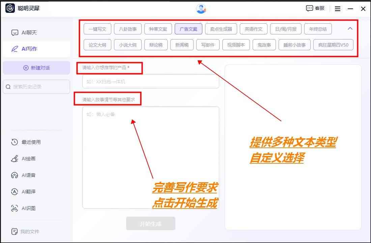This screenshot has width=371, height=243.
Task: Select 卖点生成器 text type
Action: coord(221,29)
